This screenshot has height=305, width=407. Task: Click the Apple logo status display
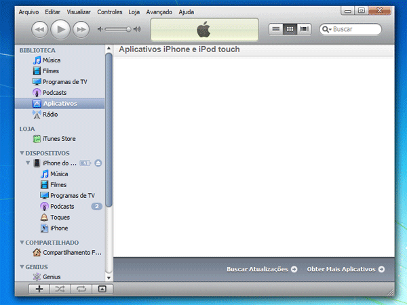(x=205, y=29)
